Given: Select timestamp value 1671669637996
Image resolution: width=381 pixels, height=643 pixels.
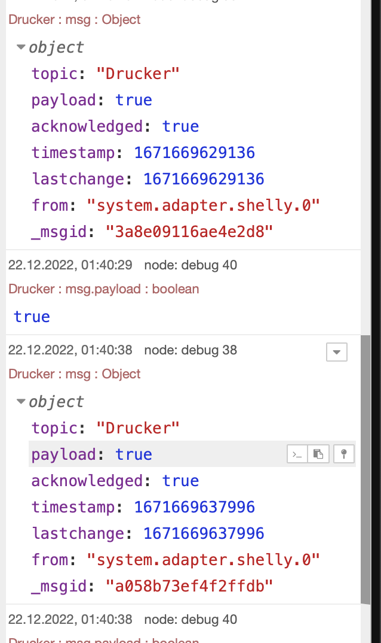Looking at the screenshot, I should pos(195,507).
